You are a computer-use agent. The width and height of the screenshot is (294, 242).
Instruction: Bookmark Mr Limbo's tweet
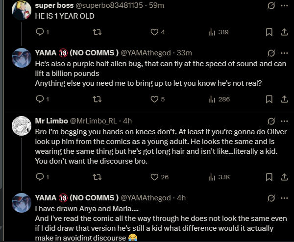coord(269,177)
